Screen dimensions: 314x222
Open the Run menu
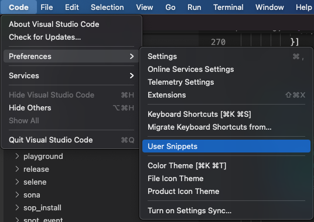pos(194,7)
